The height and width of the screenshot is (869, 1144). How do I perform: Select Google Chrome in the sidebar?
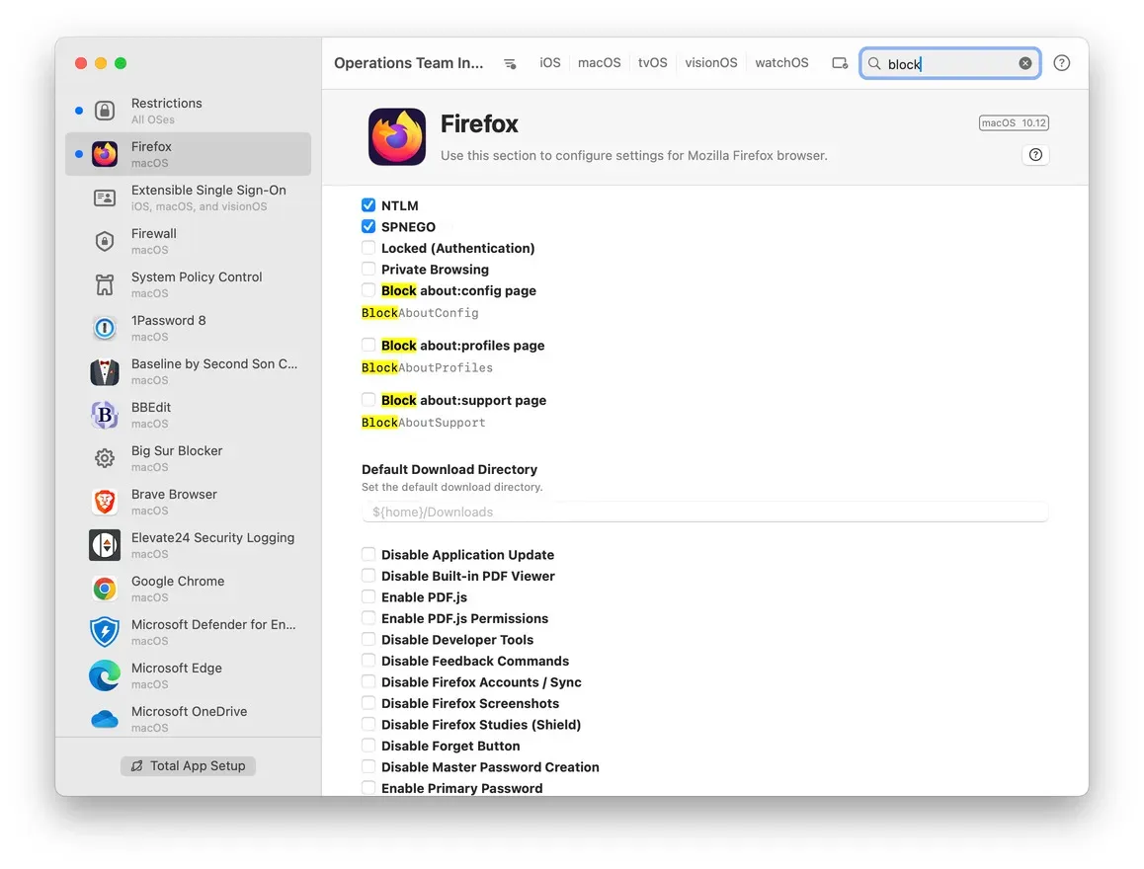point(177,589)
